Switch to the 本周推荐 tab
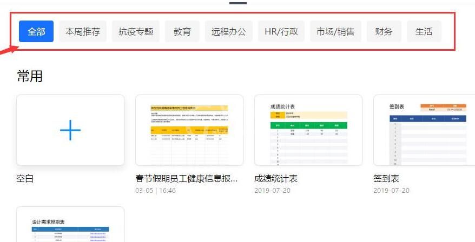Viewport: 475px width, 242px height. [83, 31]
